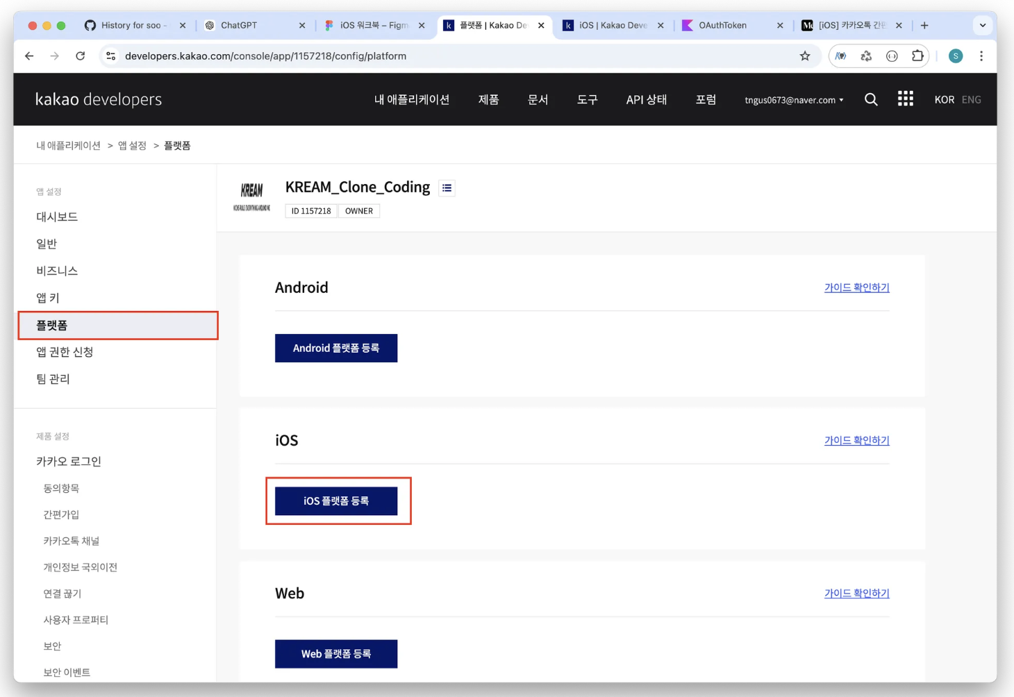The height and width of the screenshot is (697, 1014).
Task: Click the circular extension icon
Action: [x=892, y=56]
